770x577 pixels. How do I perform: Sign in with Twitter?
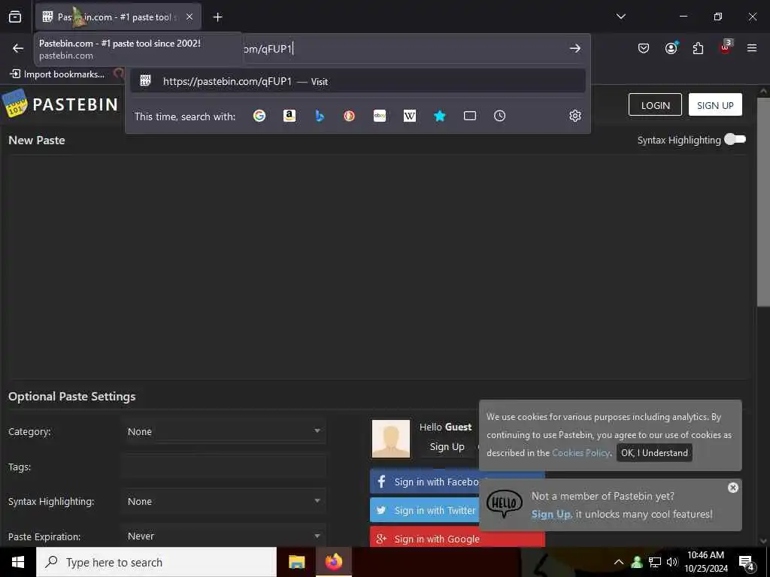click(424, 510)
